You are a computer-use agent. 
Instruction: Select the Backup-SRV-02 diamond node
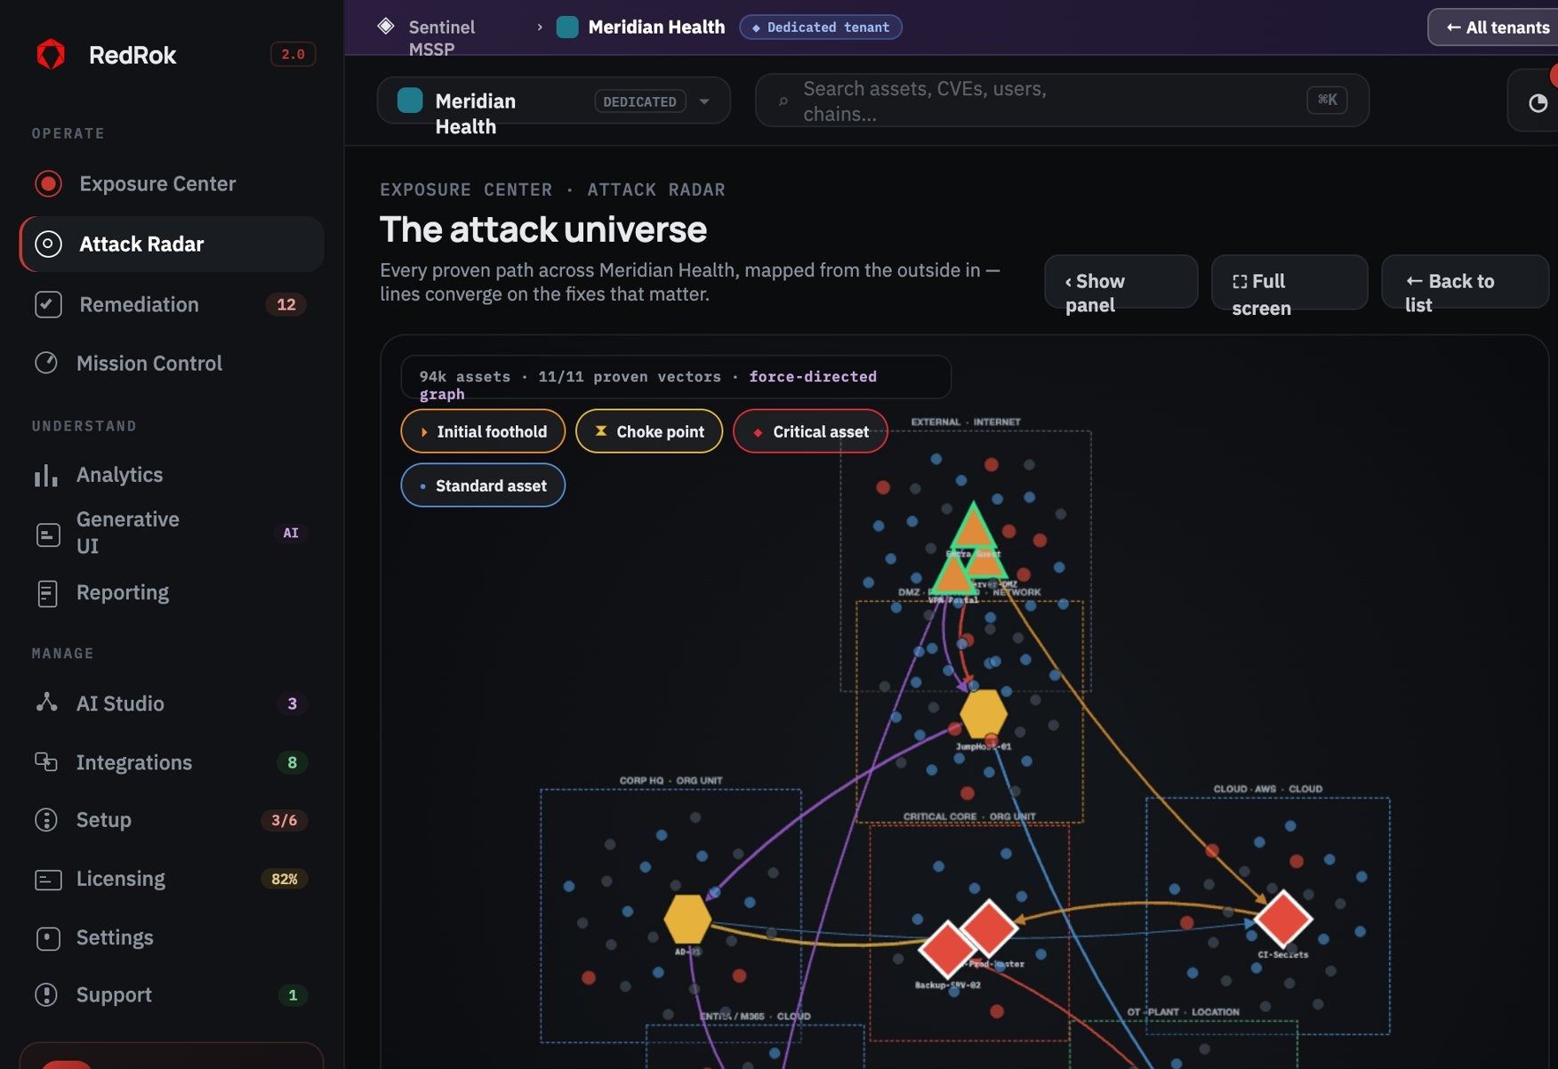tap(947, 949)
